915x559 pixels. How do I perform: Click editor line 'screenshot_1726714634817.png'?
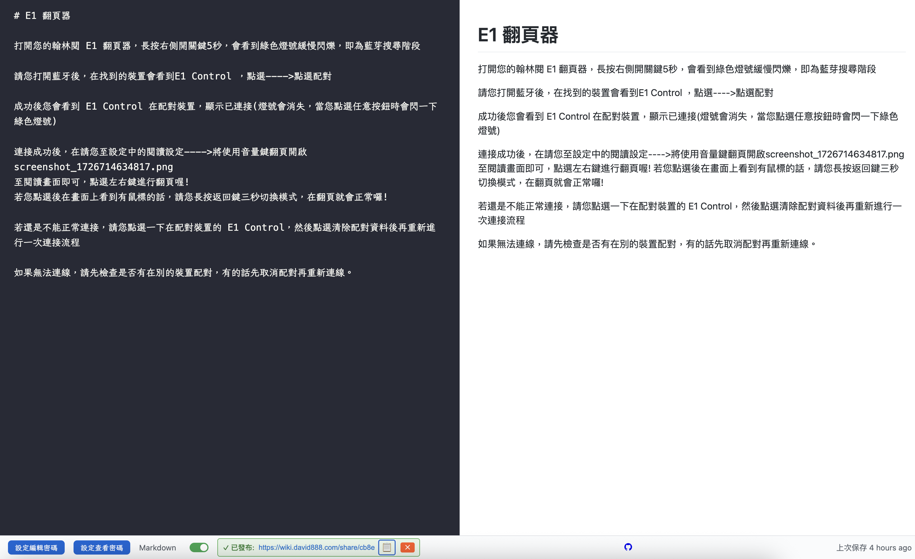[x=94, y=167]
